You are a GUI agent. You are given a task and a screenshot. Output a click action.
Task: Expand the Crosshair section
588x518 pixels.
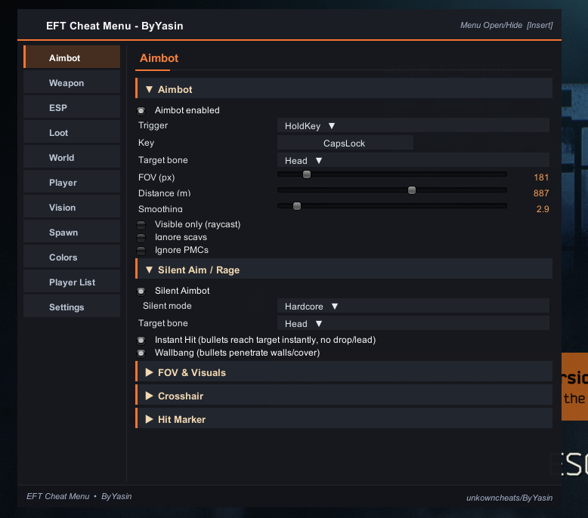[x=343, y=396]
